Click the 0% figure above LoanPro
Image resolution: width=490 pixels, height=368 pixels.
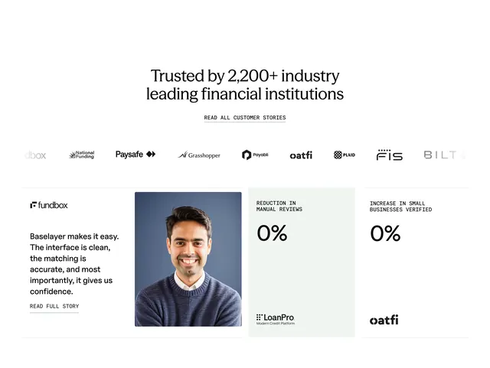coord(272,233)
